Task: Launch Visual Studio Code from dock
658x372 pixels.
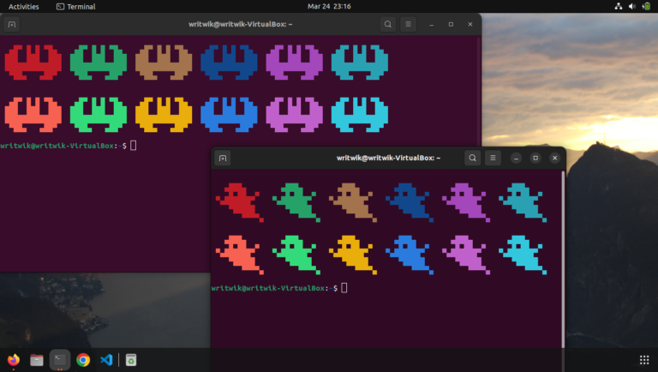Action: pos(106,360)
